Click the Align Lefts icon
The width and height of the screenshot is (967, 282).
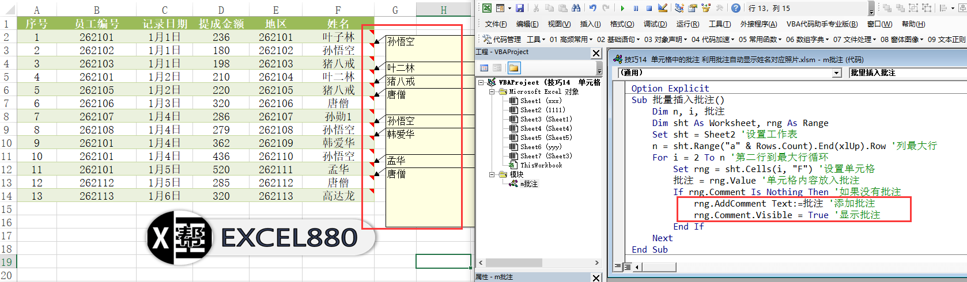(x=943, y=8)
